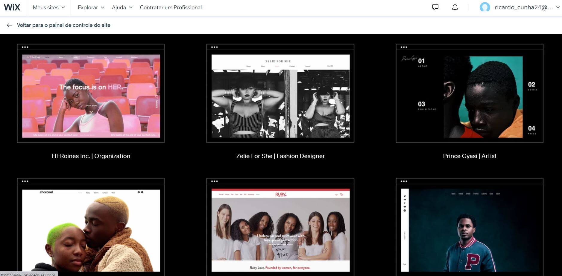Expand the Meus sites dropdown
562x276 pixels.
click(49, 7)
